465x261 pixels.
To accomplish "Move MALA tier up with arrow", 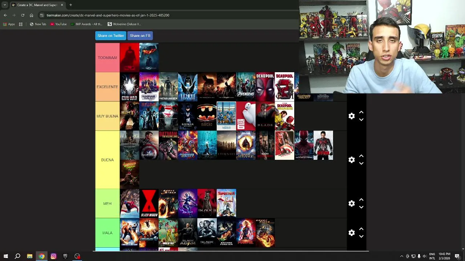I will tap(361, 229).
